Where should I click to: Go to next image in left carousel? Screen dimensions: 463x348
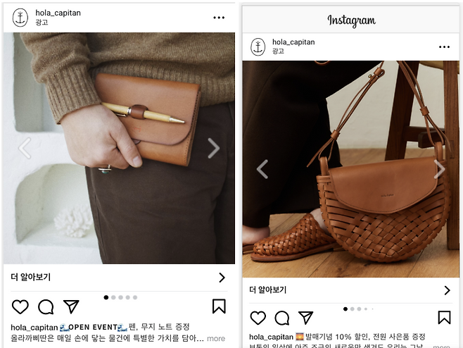(213, 148)
